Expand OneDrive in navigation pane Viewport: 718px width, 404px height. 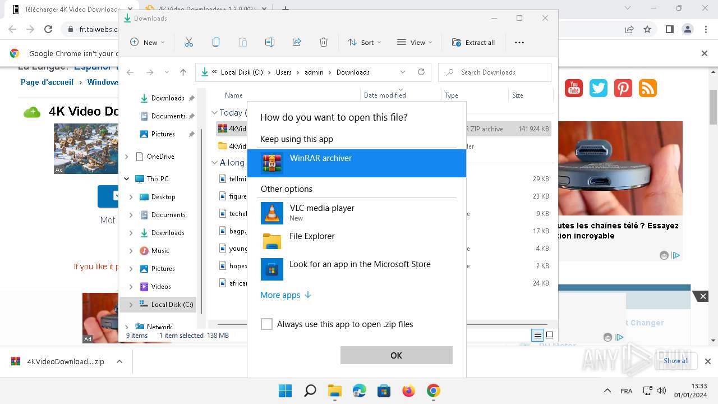pyautogui.click(x=126, y=157)
